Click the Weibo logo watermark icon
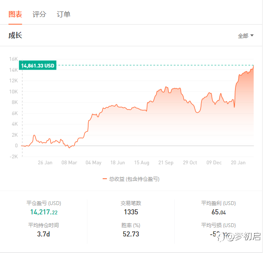 coord(221,237)
